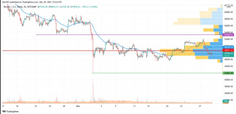Click the '23' date on time axis
The height and width of the screenshot is (114, 236).
point(181,106)
